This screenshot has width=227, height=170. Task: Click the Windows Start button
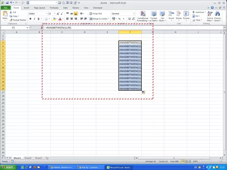[x=8, y=167]
